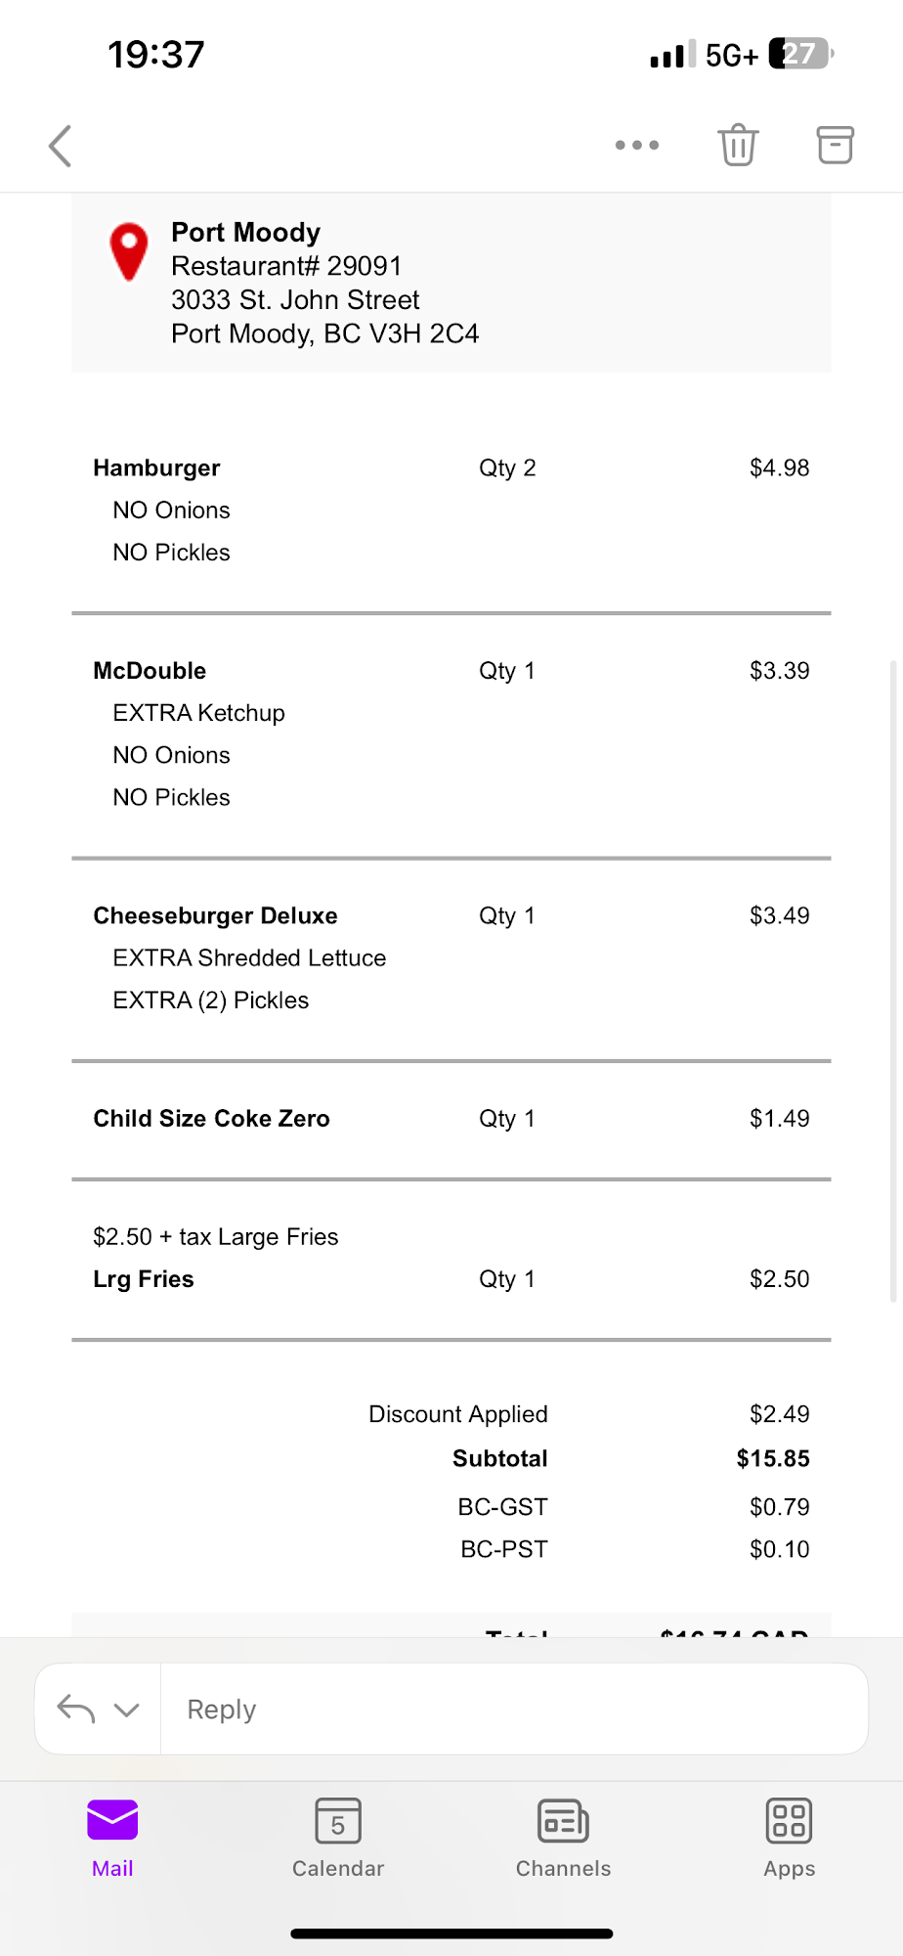Screen dimensions: 903x1956
Task: Tap the battery indicator in status bar
Action: point(800,54)
